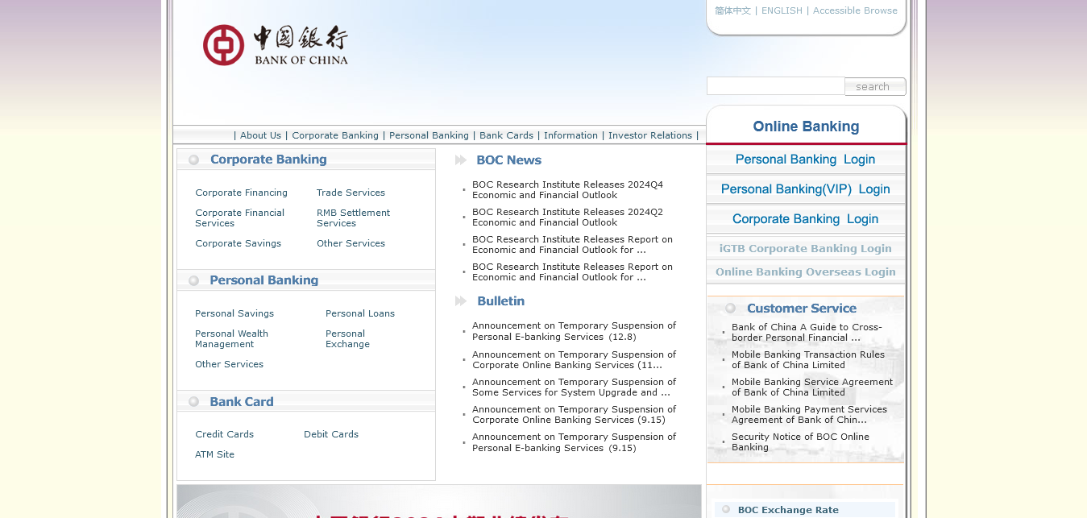This screenshot has width=1087, height=518.
Task: Click the search button
Action: pyautogui.click(x=875, y=87)
